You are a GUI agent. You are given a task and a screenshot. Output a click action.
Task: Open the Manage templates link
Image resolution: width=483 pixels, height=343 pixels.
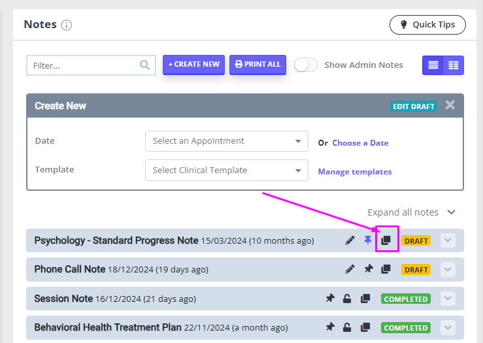[x=355, y=172]
